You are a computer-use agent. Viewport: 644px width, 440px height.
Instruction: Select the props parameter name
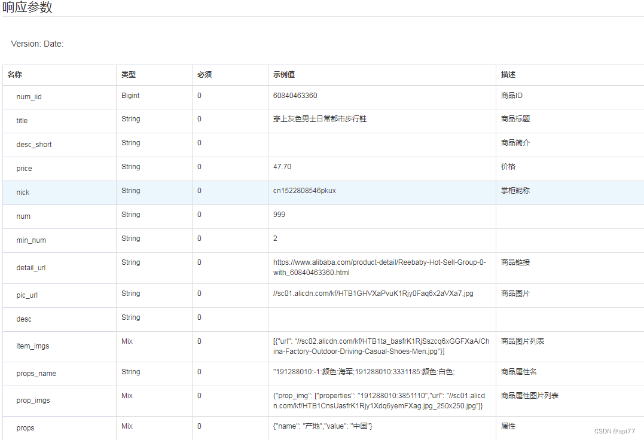tap(25, 427)
